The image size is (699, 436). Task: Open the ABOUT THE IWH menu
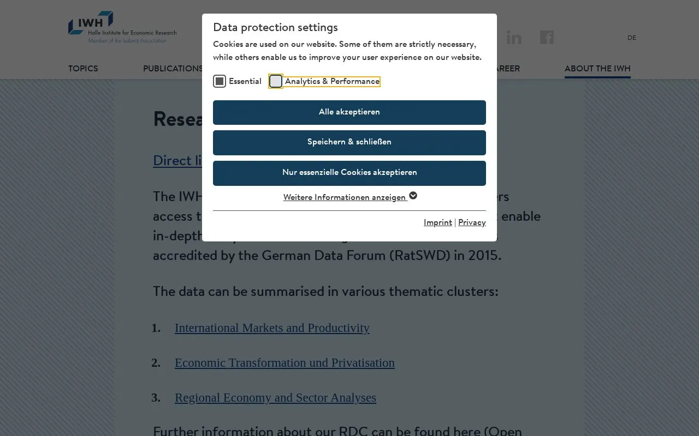pyautogui.click(x=597, y=69)
